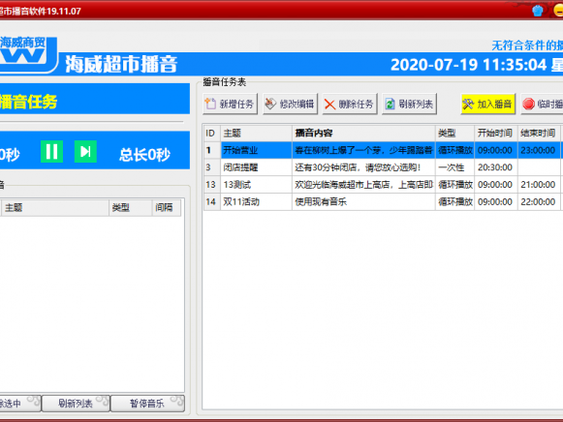Image resolution: width=563 pixels, height=422 pixels.
Task: Click the 23:00:00 end time cell
Action: [x=539, y=150]
